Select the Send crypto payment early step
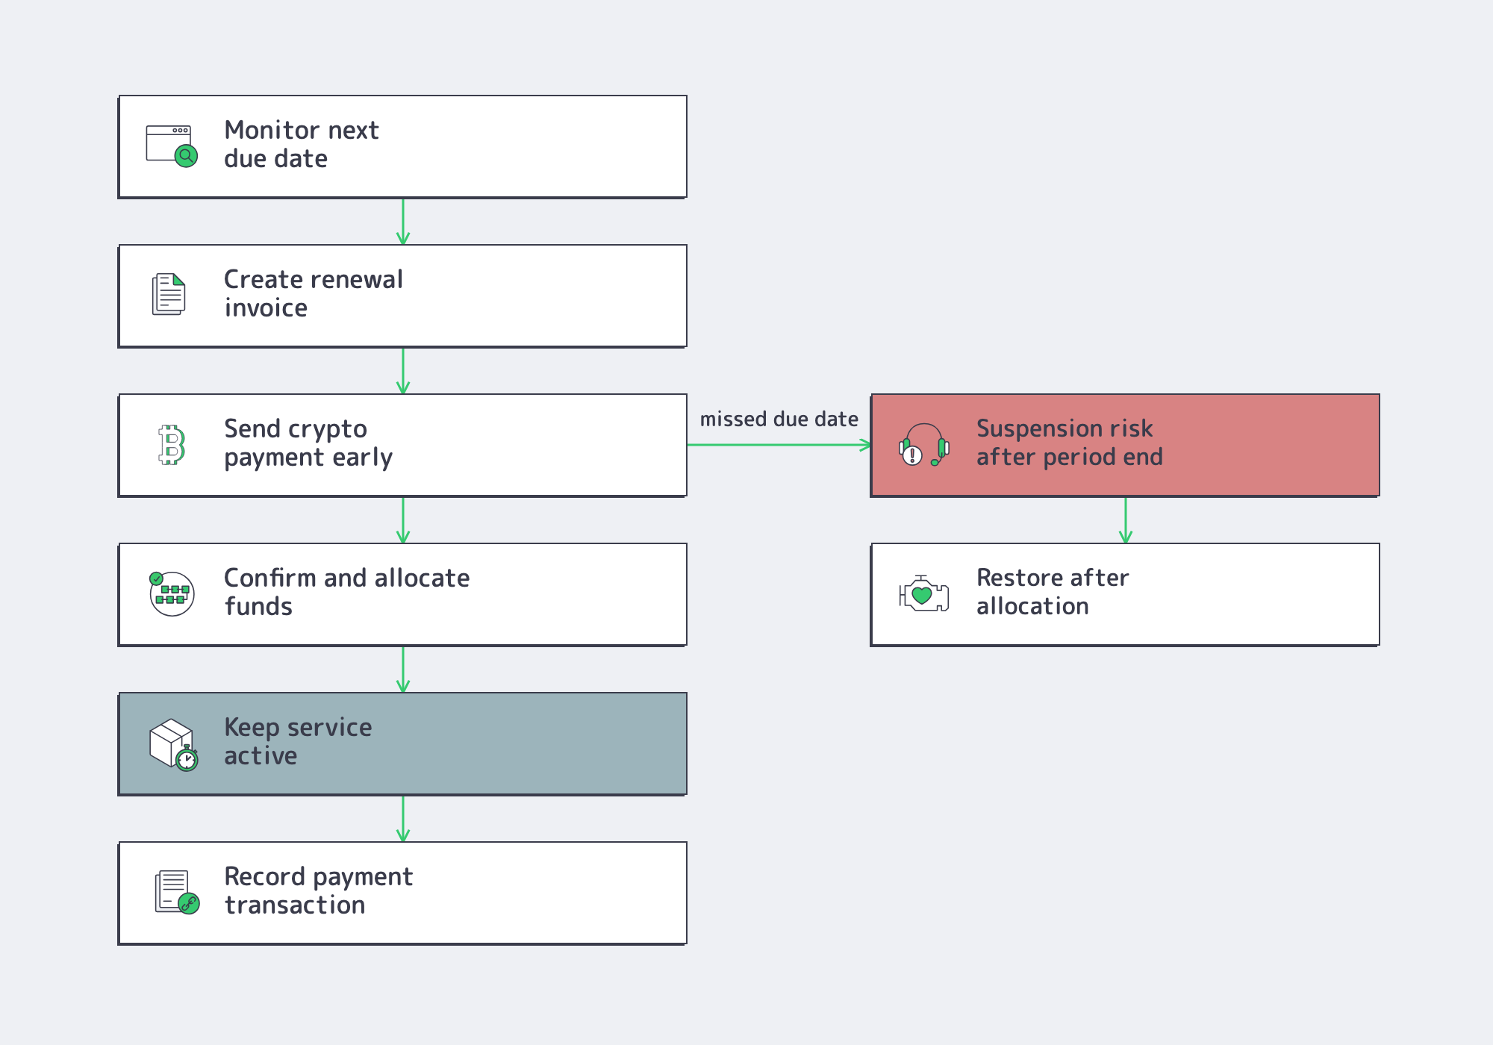The width and height of the screenshot is (1493, 1045). 402,445
